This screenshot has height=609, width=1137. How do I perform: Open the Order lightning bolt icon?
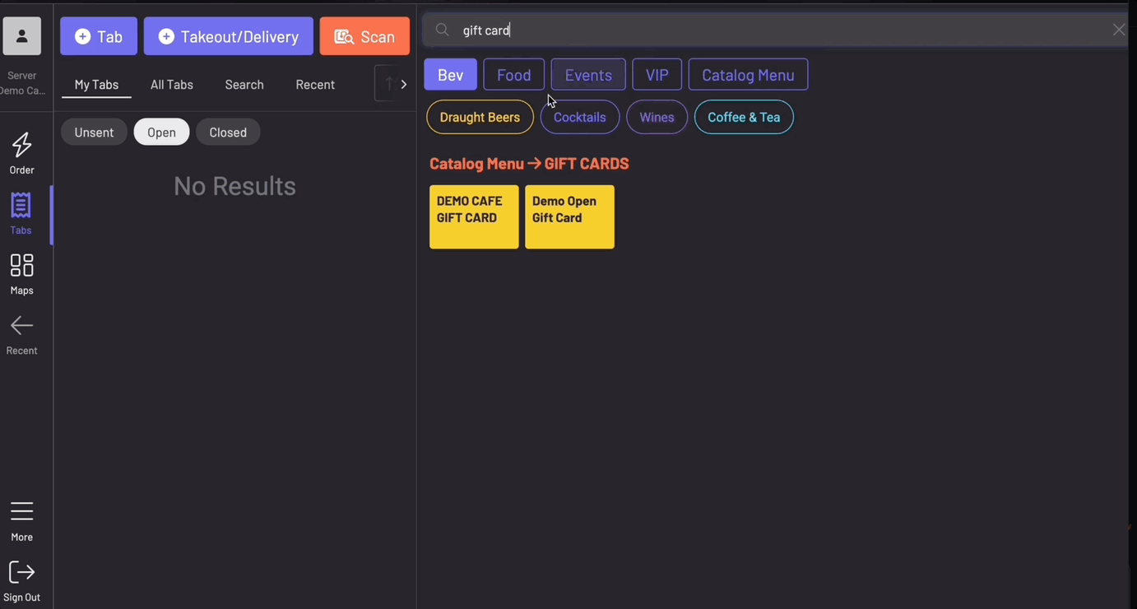click(x=21, y=146)
